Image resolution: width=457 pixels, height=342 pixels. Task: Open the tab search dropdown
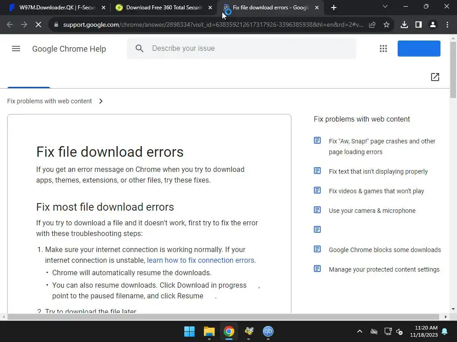(x=385, y=6)
